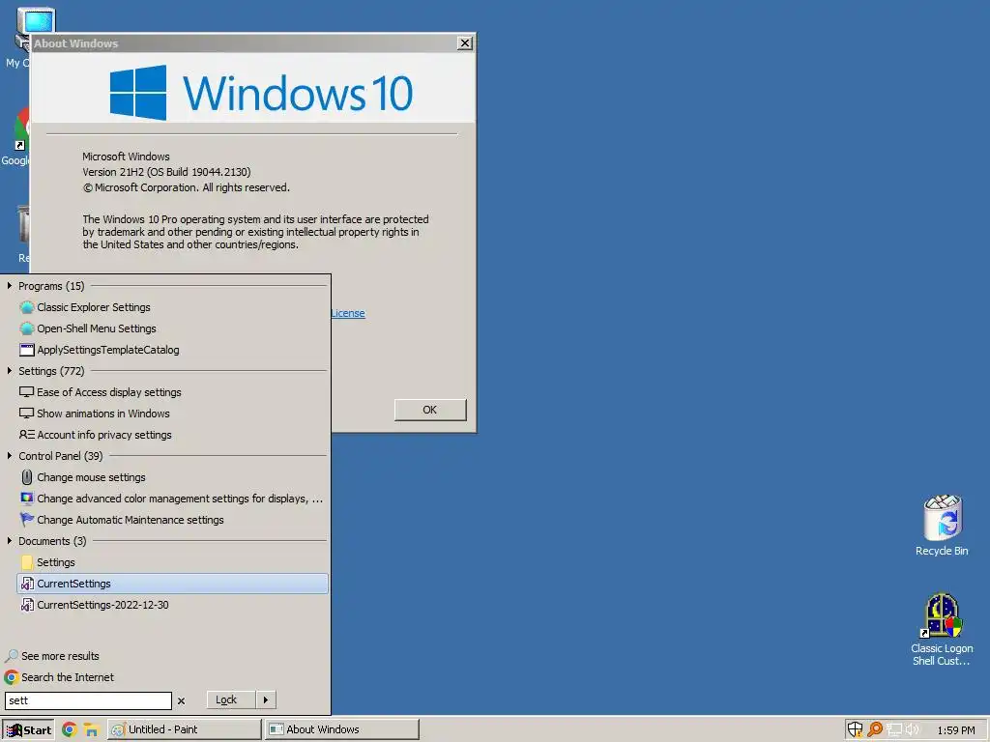Click the orange magnifier tray icon
Screen dimensions: 990x742
875,729
